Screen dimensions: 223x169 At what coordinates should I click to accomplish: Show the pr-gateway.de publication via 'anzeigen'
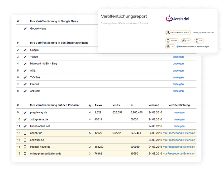pos(179,112)
